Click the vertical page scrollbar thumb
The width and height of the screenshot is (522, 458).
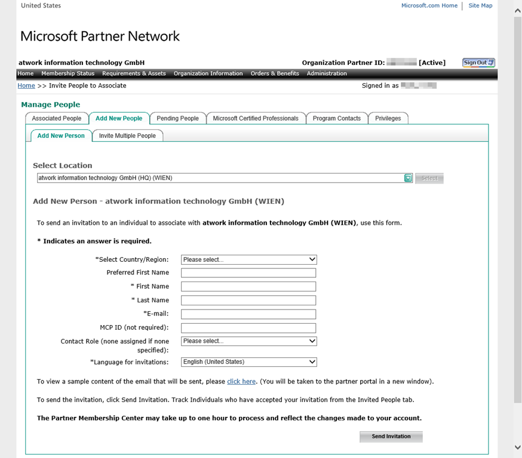pos(517,209)
